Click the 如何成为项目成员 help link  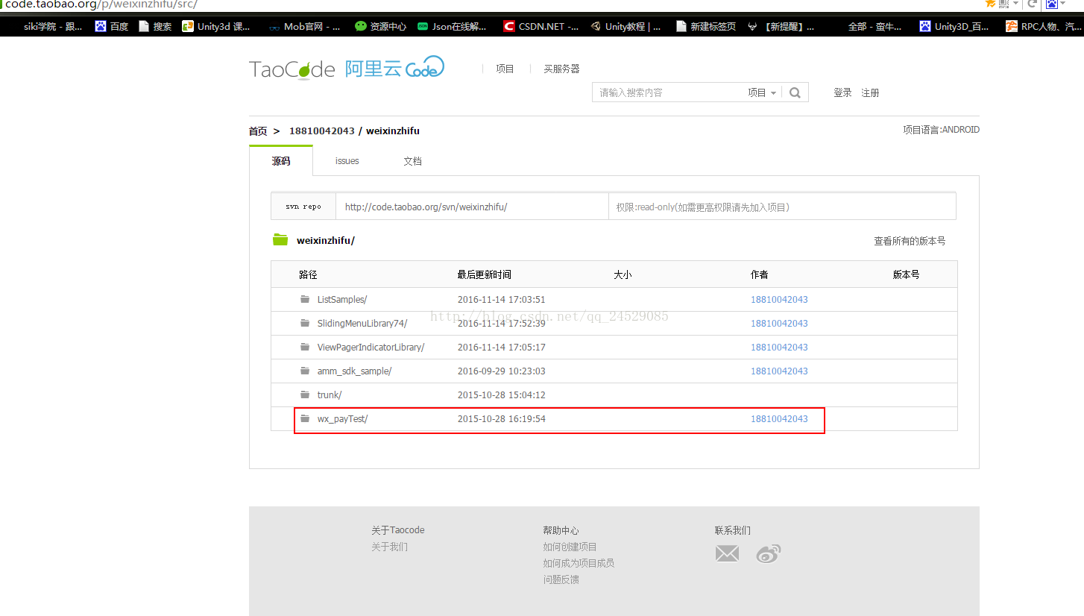(x=579, y=563)
